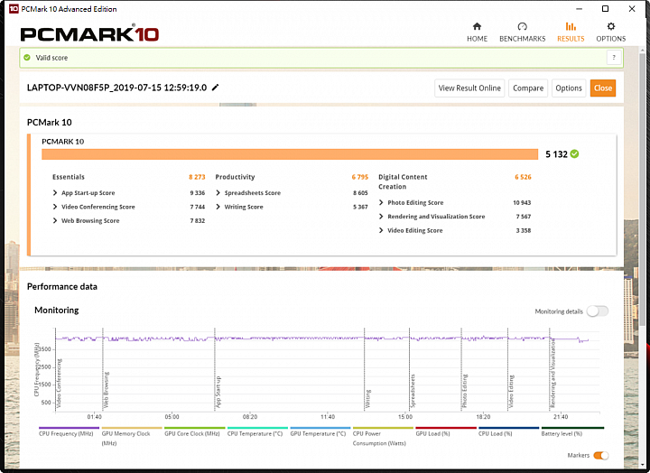Click the green check beside 5 132 score
The width and height of the screenshot is (650, 473).
(574, 154)
